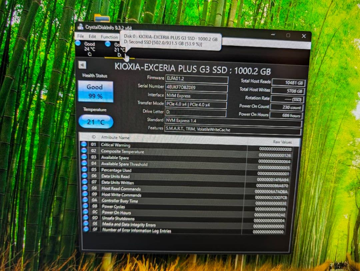Open the Function menu
The image size is (360, 271).
pyautogui.click(x=109, y=37)
